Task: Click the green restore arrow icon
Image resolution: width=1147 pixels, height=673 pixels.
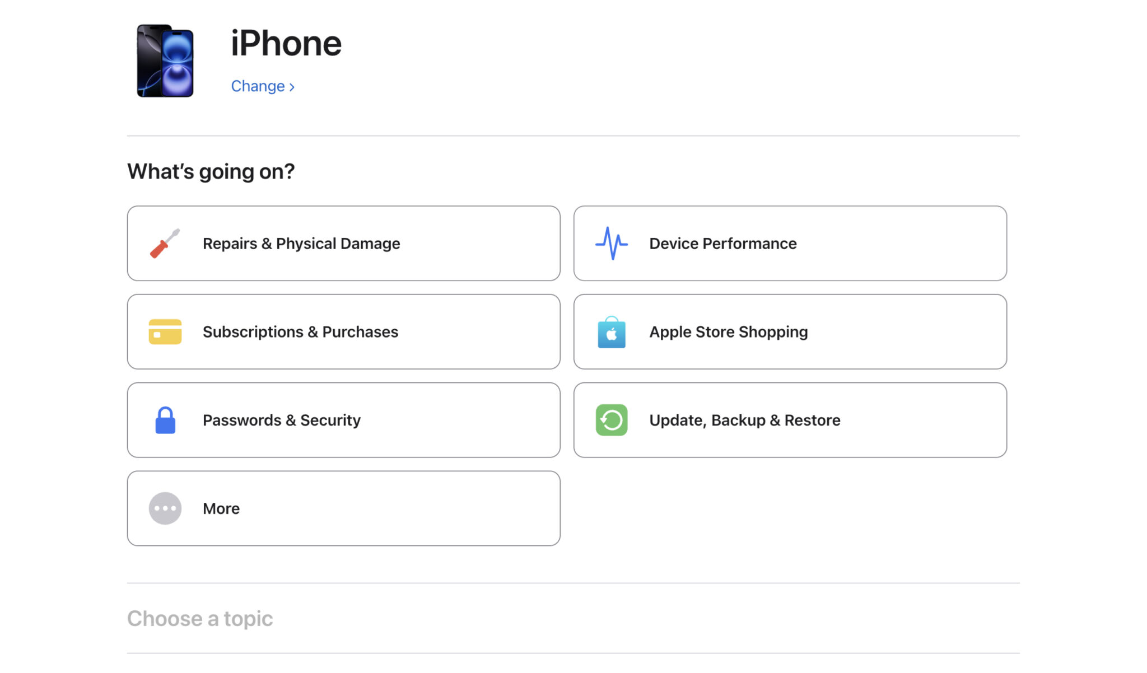Action: (612, 420)
